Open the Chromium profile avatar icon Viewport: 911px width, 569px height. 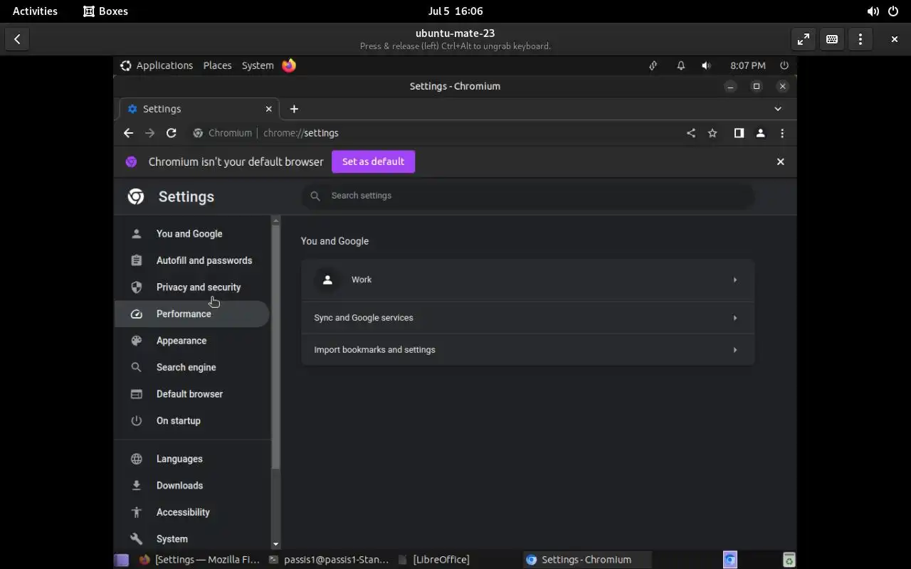760,133
